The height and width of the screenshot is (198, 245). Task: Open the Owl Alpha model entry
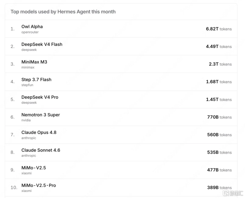coord(32,27)
